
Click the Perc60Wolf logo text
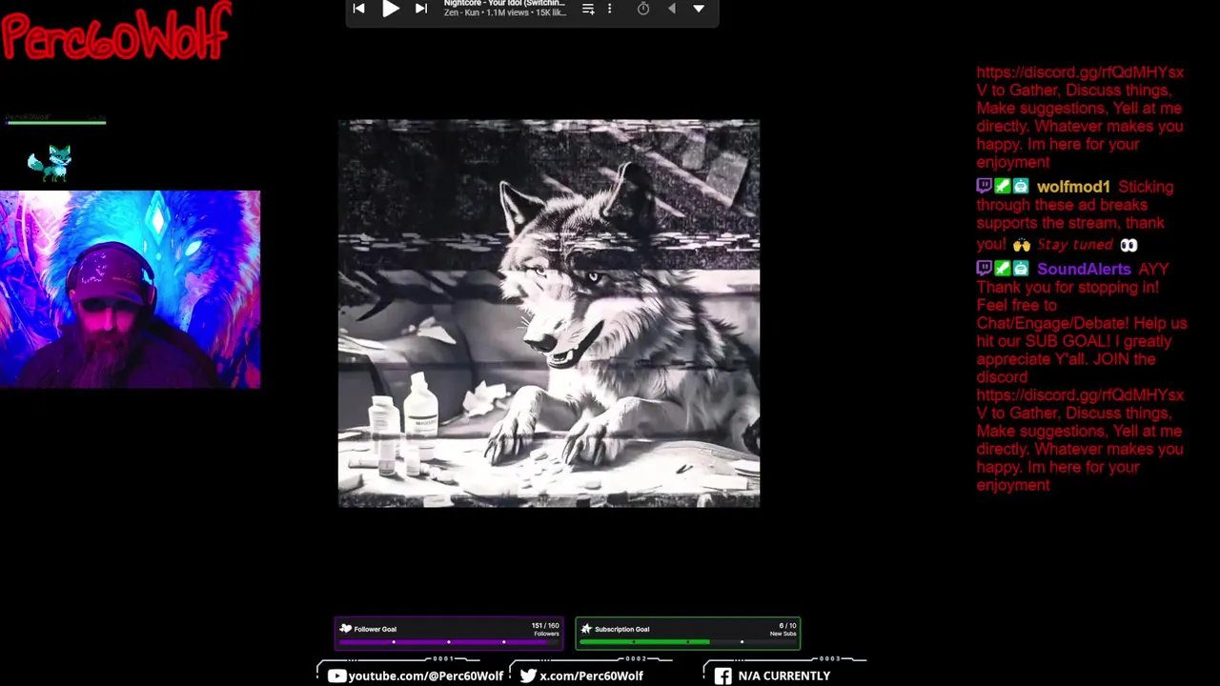(x=115, y=31)
